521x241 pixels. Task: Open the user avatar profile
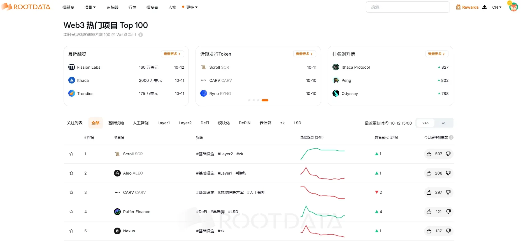513,7
